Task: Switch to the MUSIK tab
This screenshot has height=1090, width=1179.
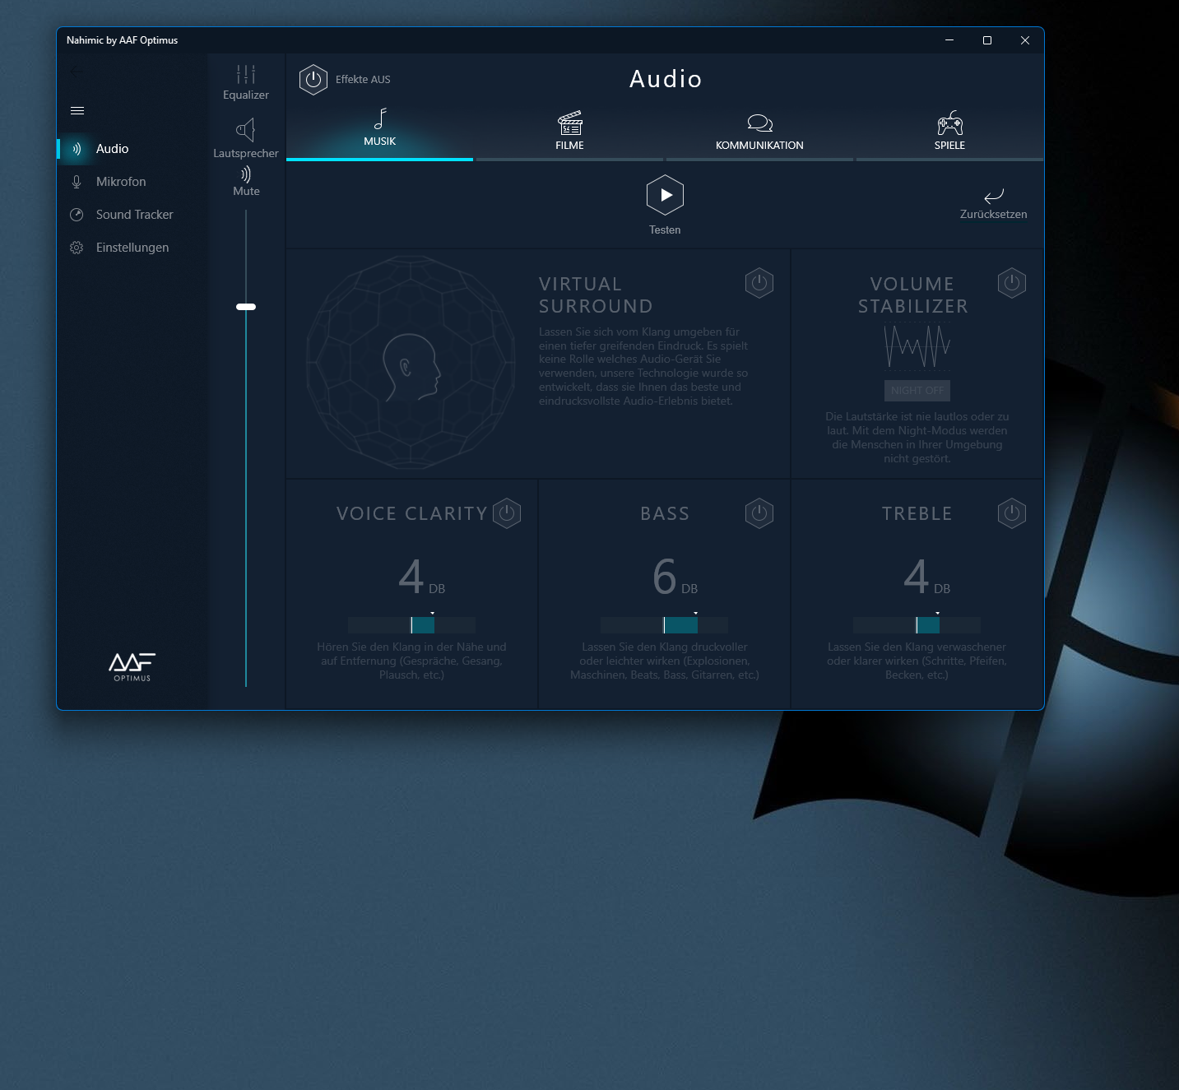Action: click(379, 130)
